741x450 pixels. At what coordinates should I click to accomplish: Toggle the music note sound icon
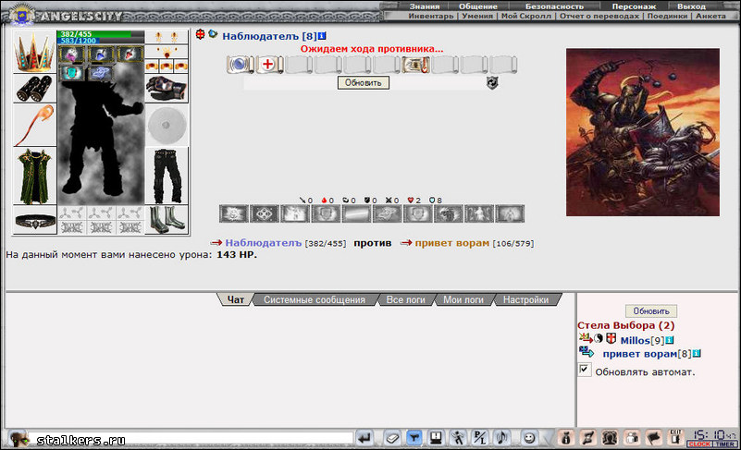502,439
